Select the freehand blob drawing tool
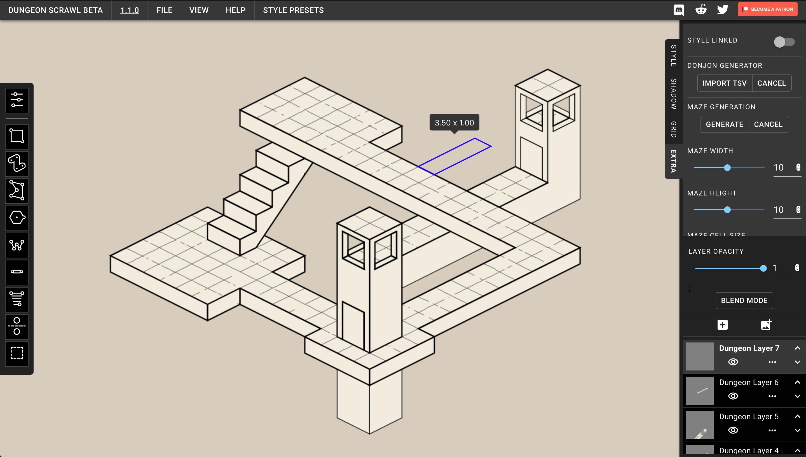 (x=17, y=164)
